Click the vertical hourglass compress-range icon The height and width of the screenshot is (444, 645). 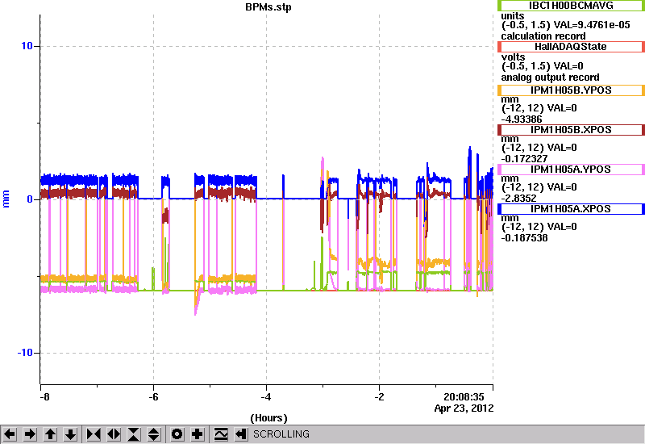[134, 434]
